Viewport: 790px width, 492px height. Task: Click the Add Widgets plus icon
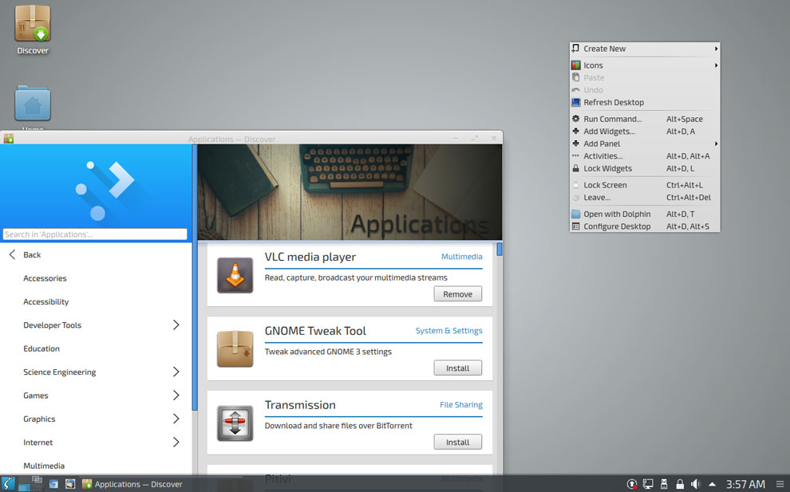(x=576, y=131)
